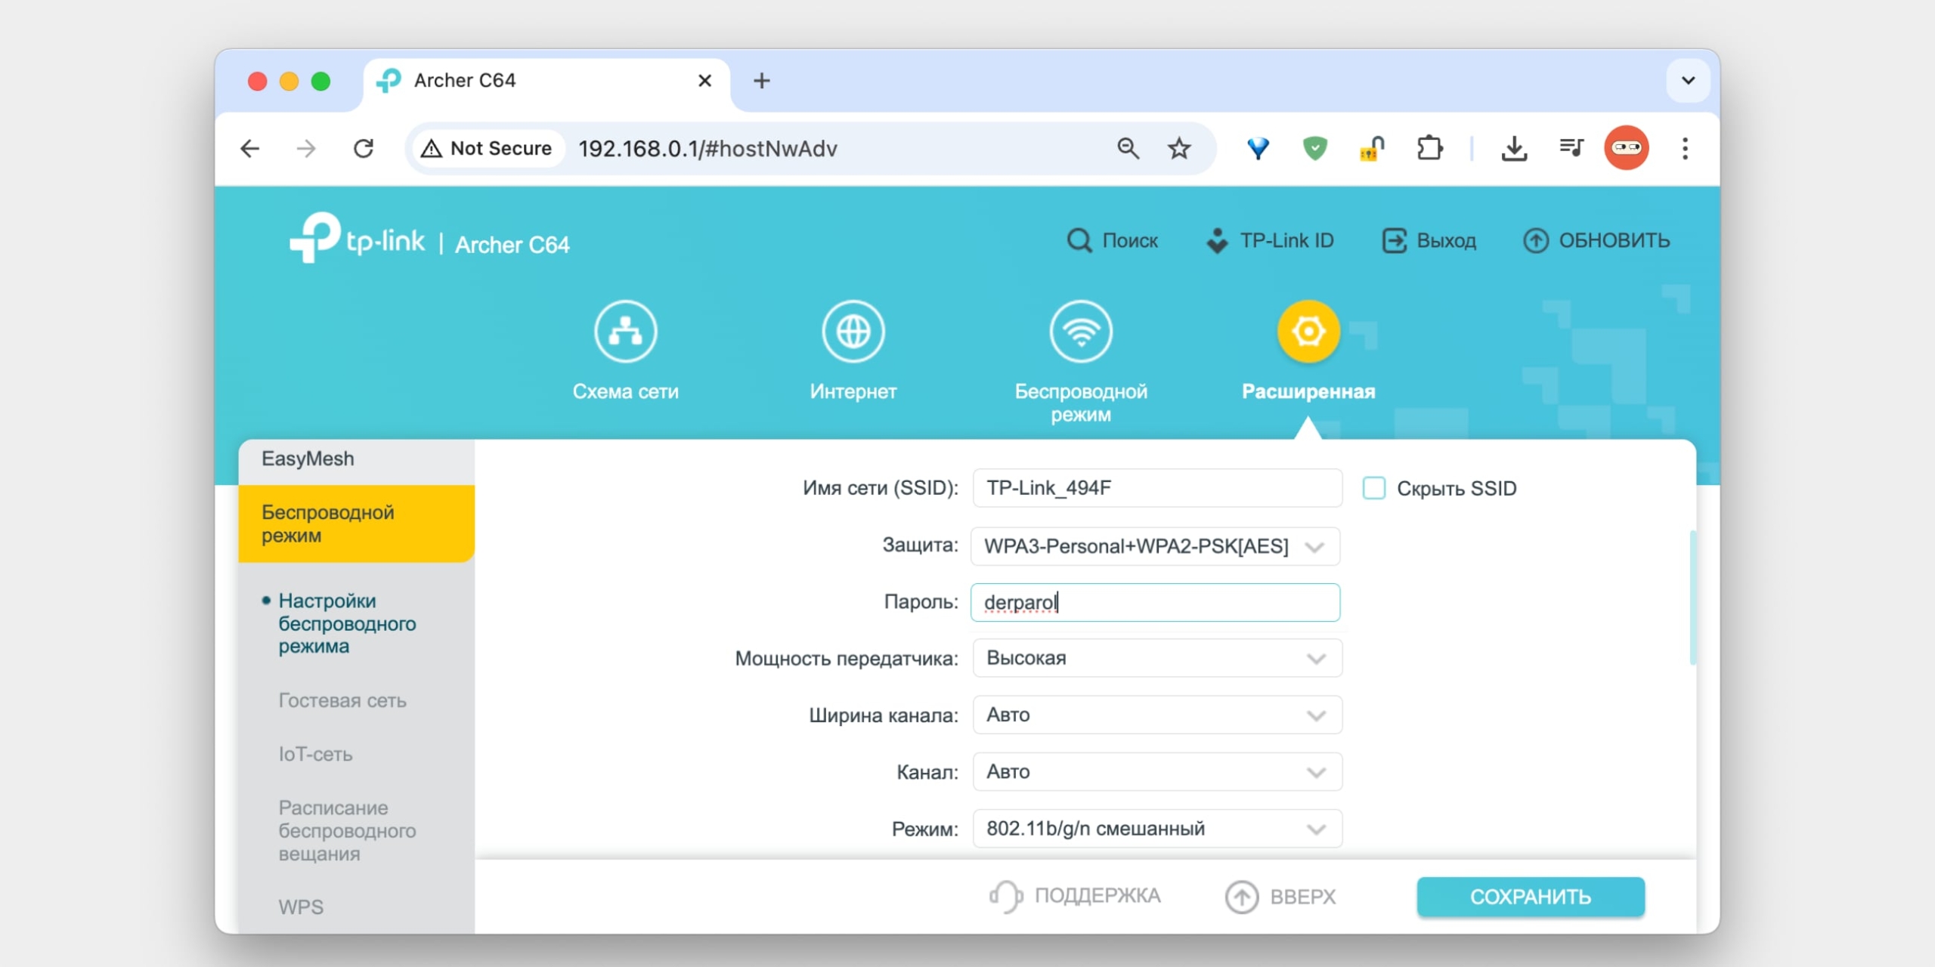Click the Поиск magnifier icon

(1079, 240)
